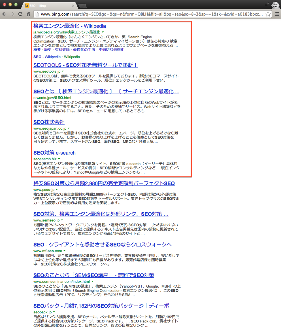Click the Bing favicon in the tab
Image resolution: width=281 pixels, height=329 pixels.
[27, 6]
